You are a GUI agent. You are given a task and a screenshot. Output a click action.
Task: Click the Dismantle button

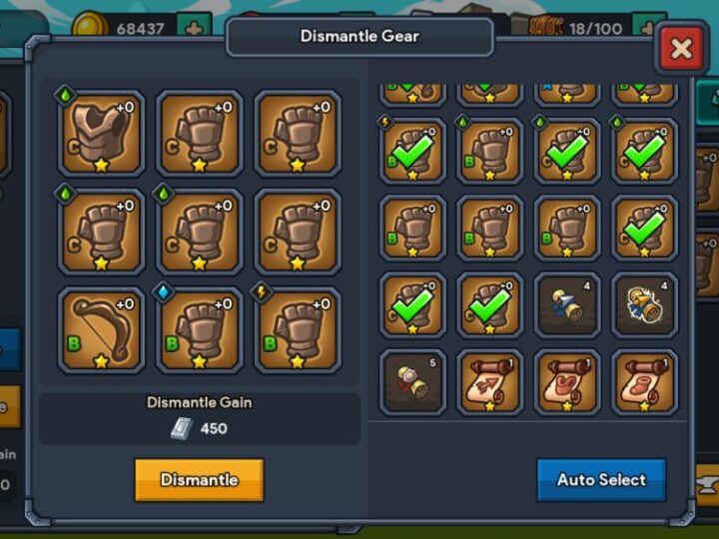click(x=199, y=480)
